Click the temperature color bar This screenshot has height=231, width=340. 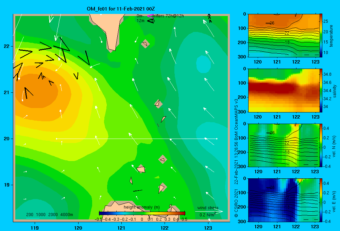tap(321, 36)
